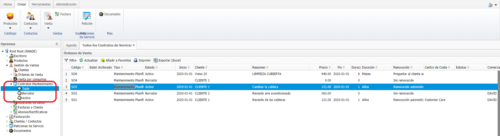Image resolution: width=500 pixels, height=136 pixels.
Task: Switch to the Agenda tab
Action: point(71,45)
